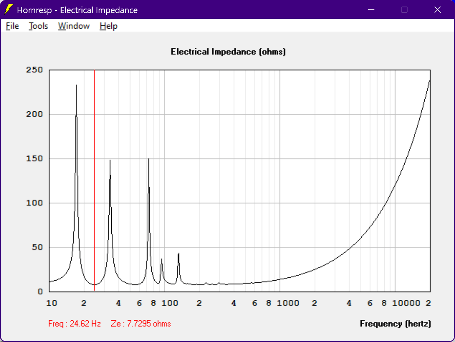Click the 50 value on the vertical axis

(x=37, y=247)
